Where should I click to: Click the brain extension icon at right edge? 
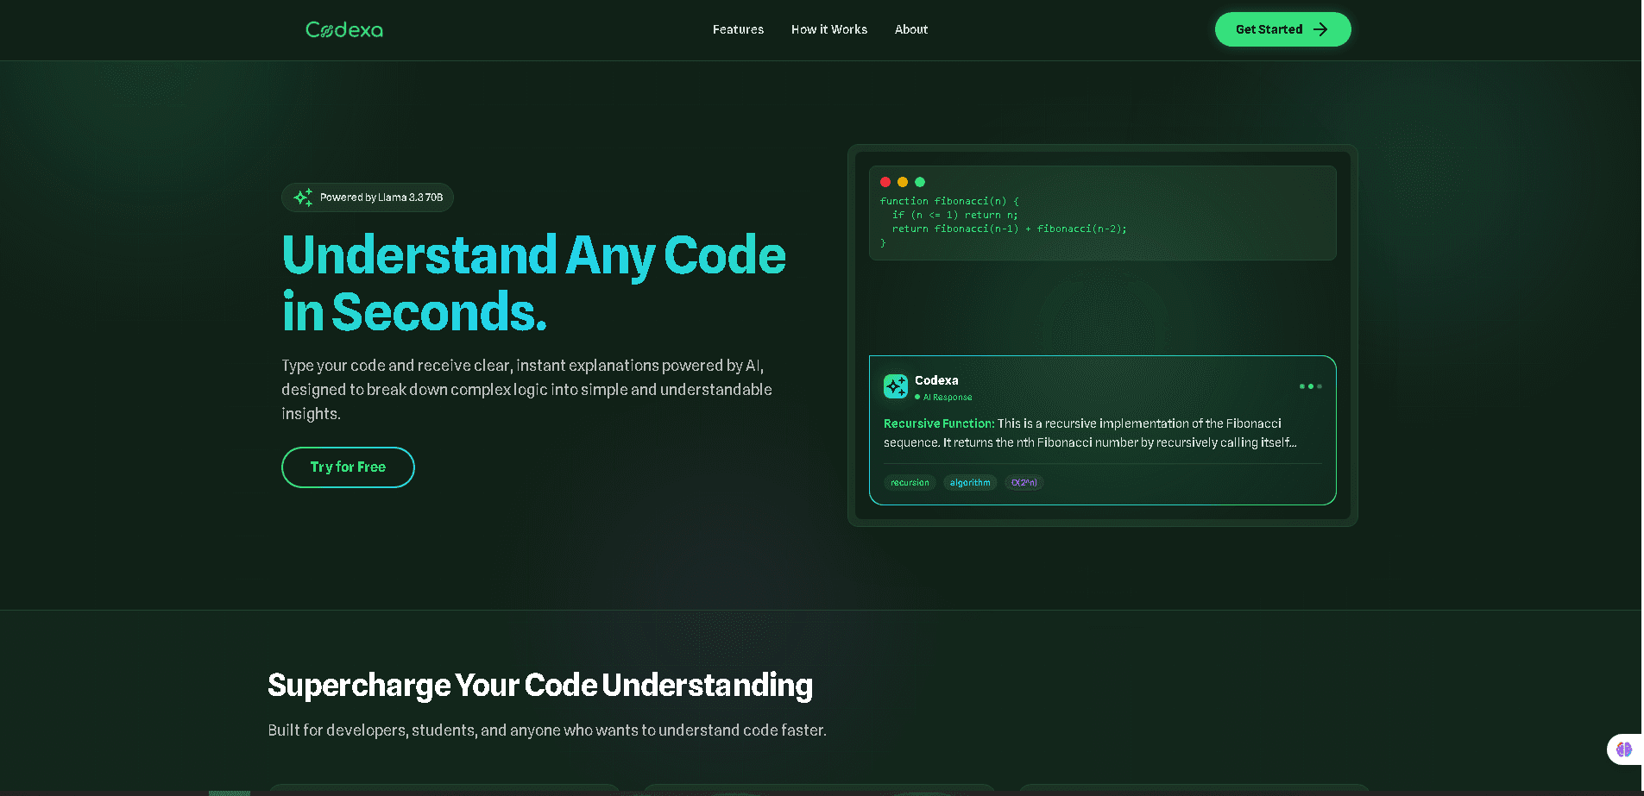(1624, 749)
